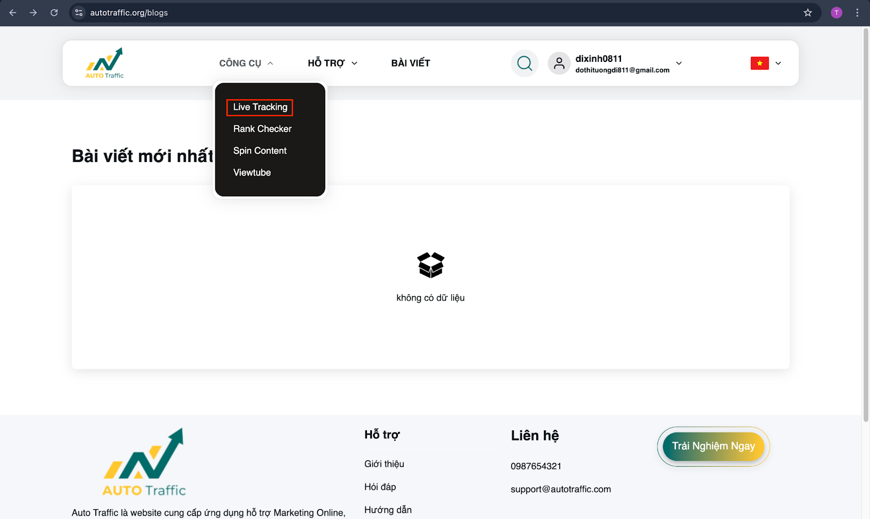Open BÀI VIẾT navigation tab
Viewport: 870px width, 519px height.
point(411,63)
